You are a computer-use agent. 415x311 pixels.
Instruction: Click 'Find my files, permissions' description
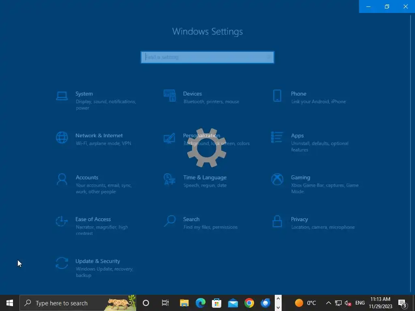(210, 227)
